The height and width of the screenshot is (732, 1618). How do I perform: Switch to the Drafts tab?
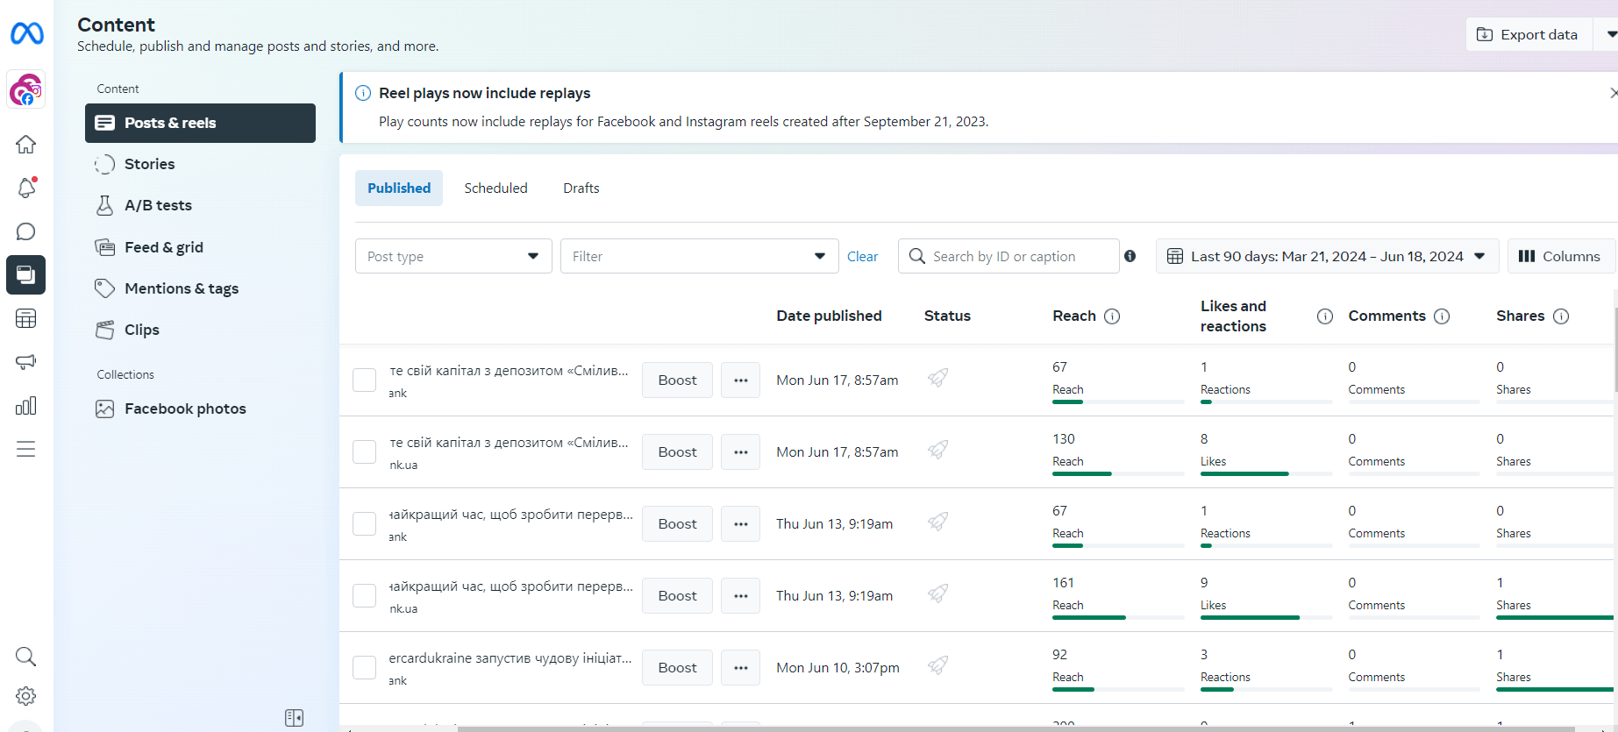click(581, 188)
